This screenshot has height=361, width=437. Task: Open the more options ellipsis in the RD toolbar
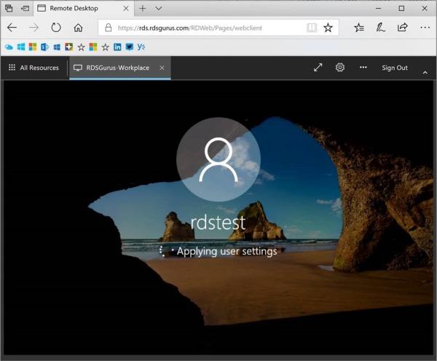[x=363, y=68]
